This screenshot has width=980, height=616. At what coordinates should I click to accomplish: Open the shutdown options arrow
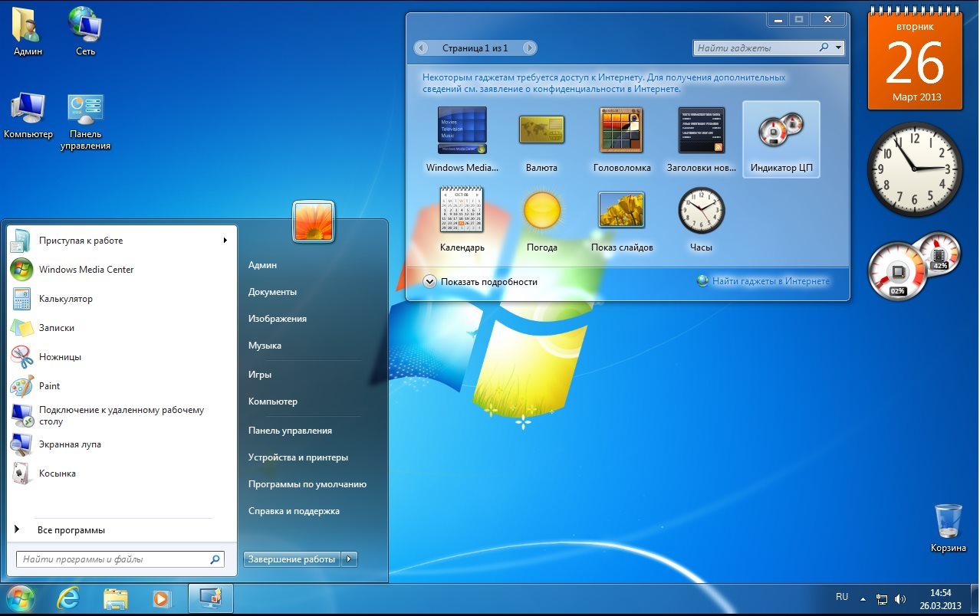349,559
